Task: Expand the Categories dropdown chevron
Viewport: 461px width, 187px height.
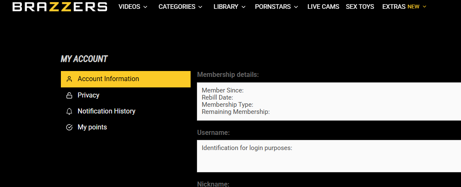Action: pyautogui.click(x=200, y=7)
